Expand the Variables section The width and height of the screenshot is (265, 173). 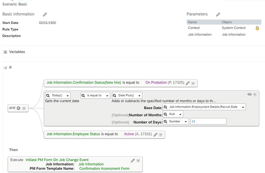(5, 52)
